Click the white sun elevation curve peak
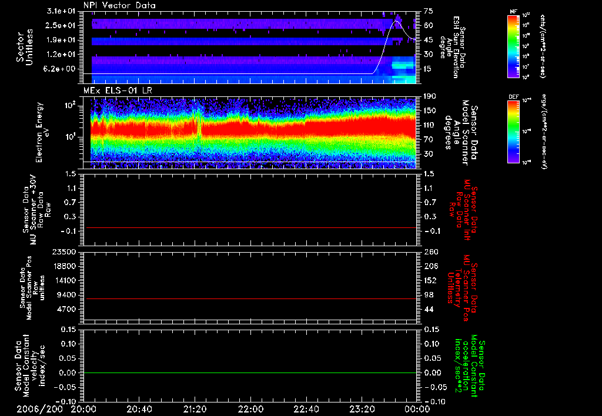 [x=396, y=21]
